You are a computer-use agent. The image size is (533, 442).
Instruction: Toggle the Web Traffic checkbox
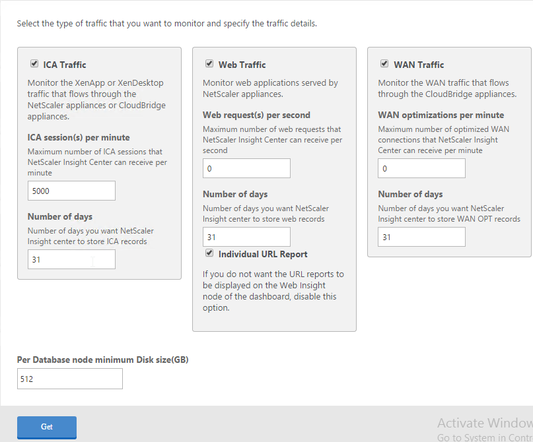pos(209,63)
